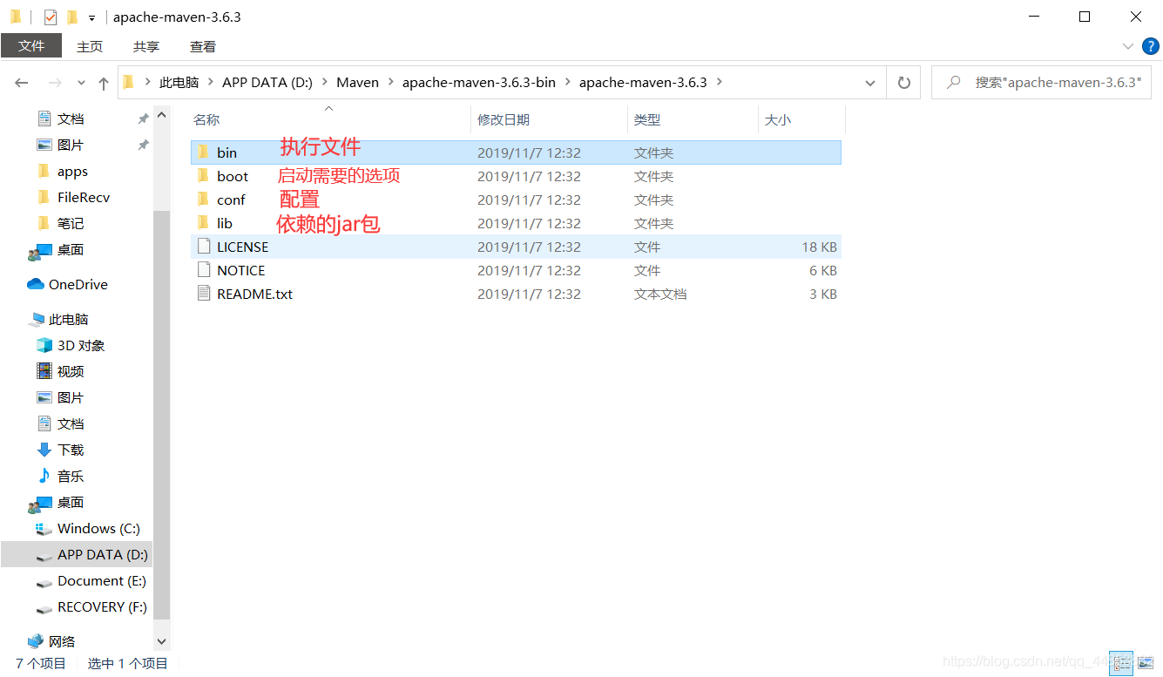Click the new folder icon in title bar

(x=72, y=17)
